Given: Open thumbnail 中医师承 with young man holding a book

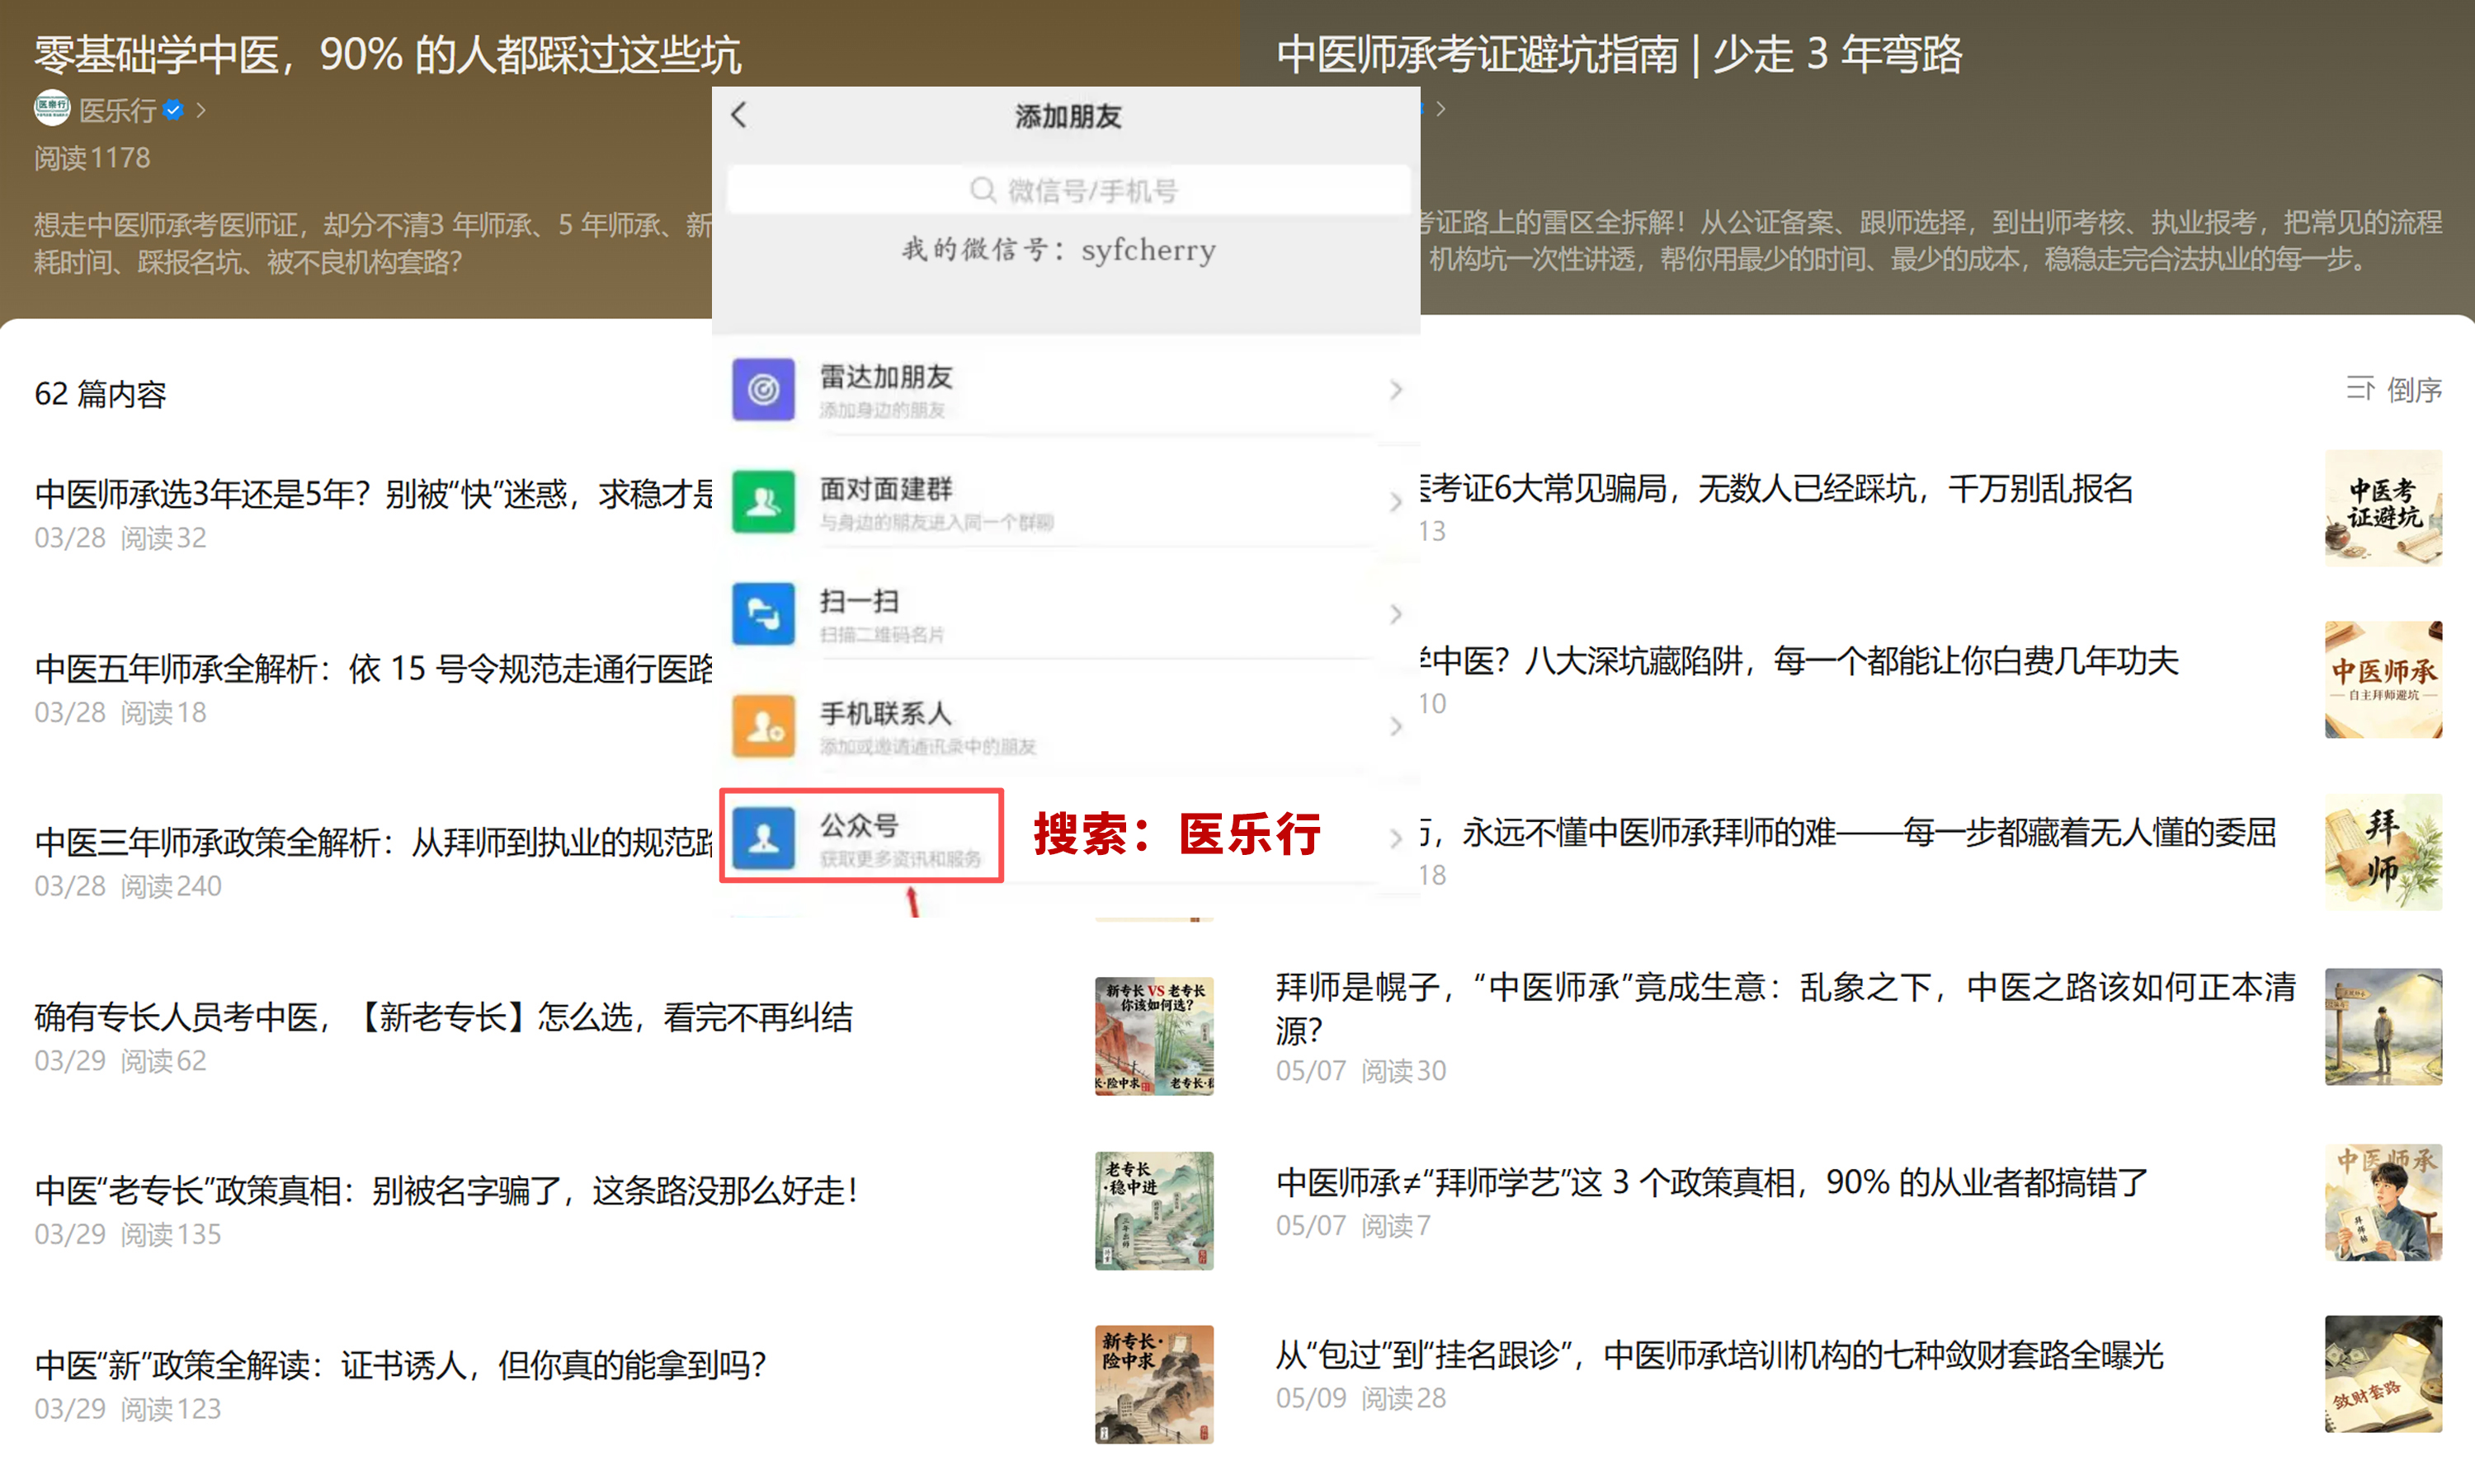Looking at the screenshot, I should [2383, 1202].
